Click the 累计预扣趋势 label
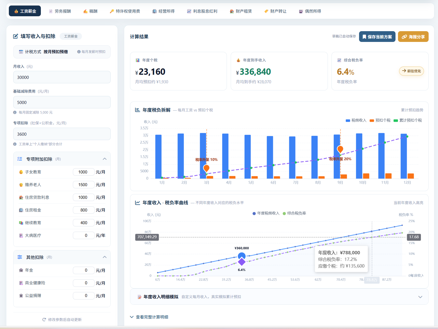 click(x=412, y=110)
